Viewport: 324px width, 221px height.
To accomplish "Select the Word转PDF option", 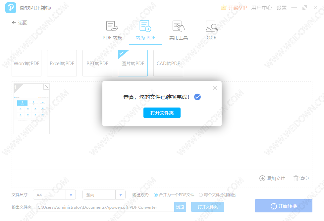I will (x=27, y=63).
